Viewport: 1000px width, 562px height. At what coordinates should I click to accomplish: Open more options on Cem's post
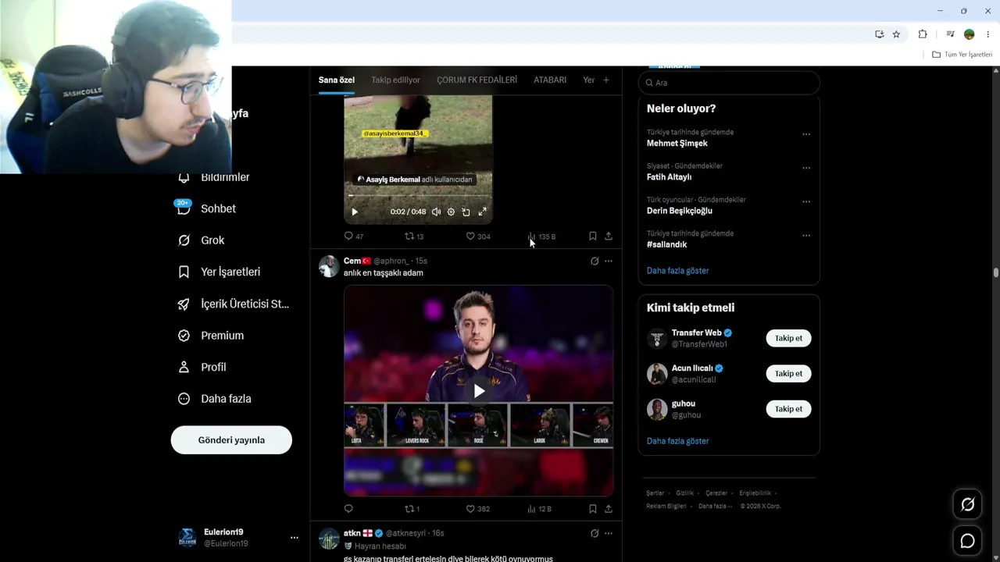[609, 261]
